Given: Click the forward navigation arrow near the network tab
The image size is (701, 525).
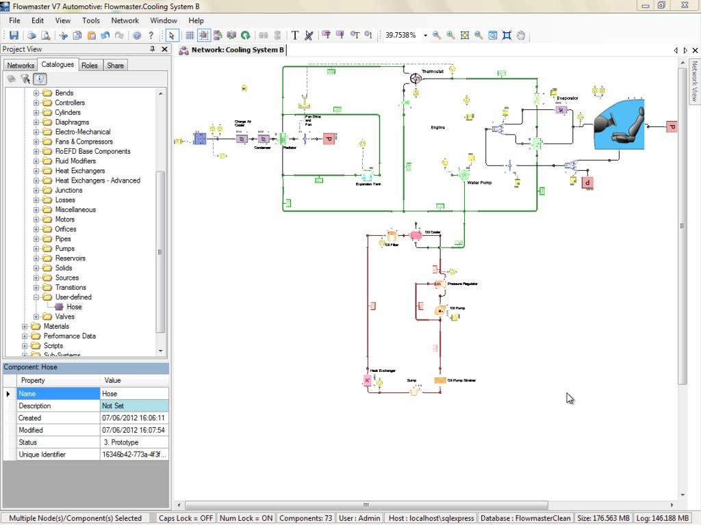Looking at the screenshot, I should pos(685,50).
